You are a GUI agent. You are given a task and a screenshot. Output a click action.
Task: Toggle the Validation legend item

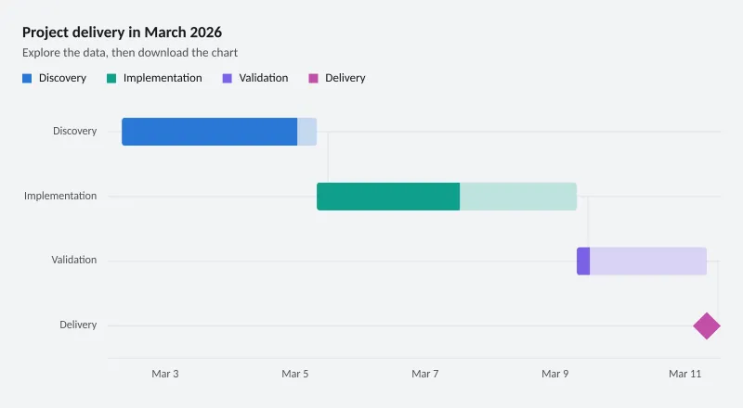click(x=255, y=78)
